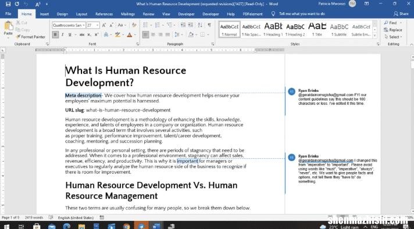Apply paragraph shading fill
The height and width of the screenshot is (229, 414).
click(191, 34)
